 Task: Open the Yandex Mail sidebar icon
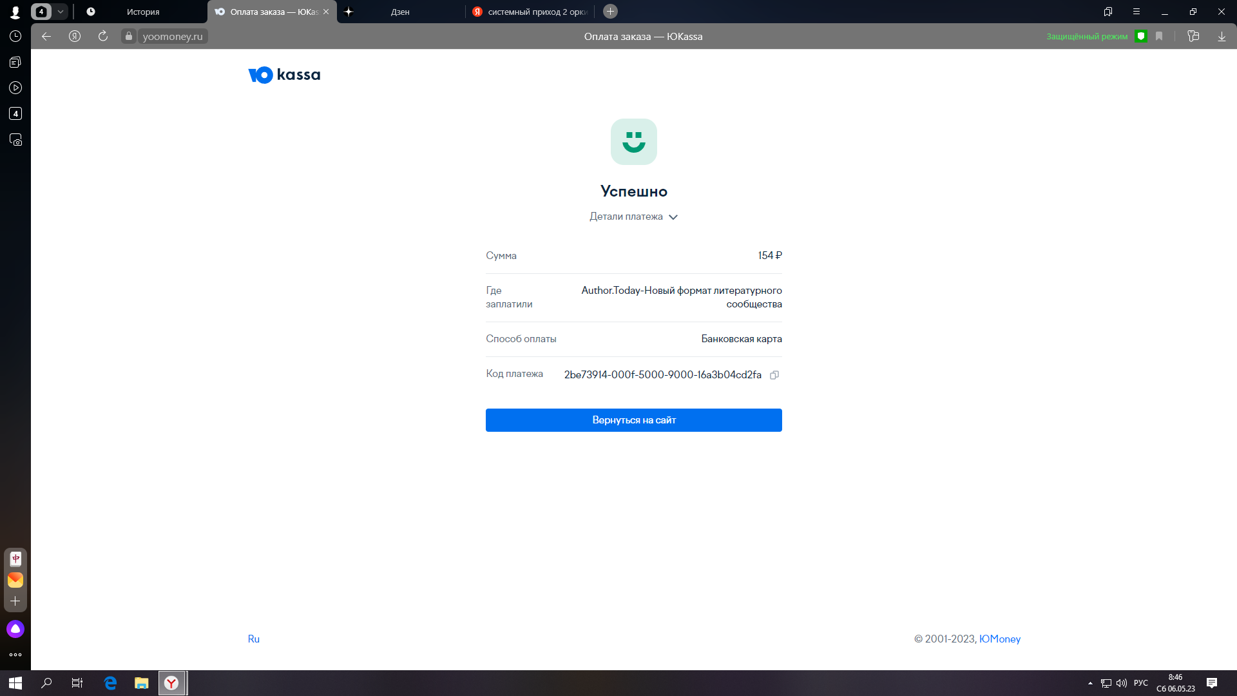[x=15, y=580]
